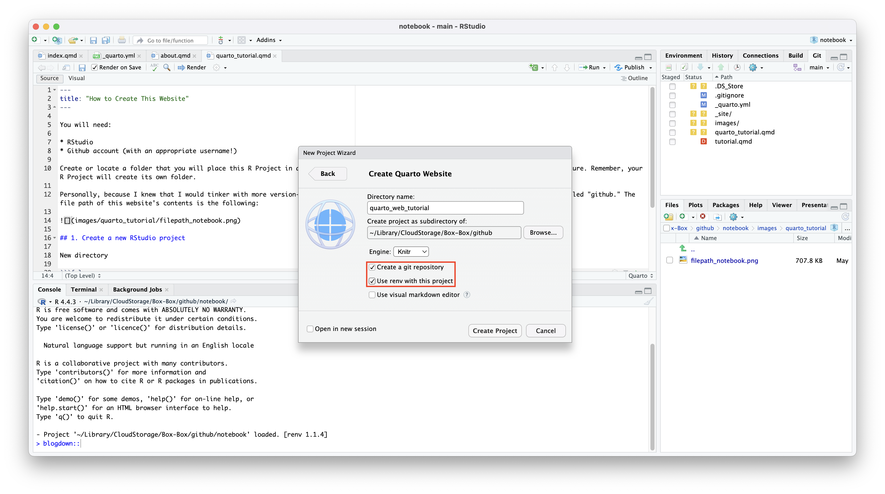Click the delete file red icon in Files pane

coord(703,216)
